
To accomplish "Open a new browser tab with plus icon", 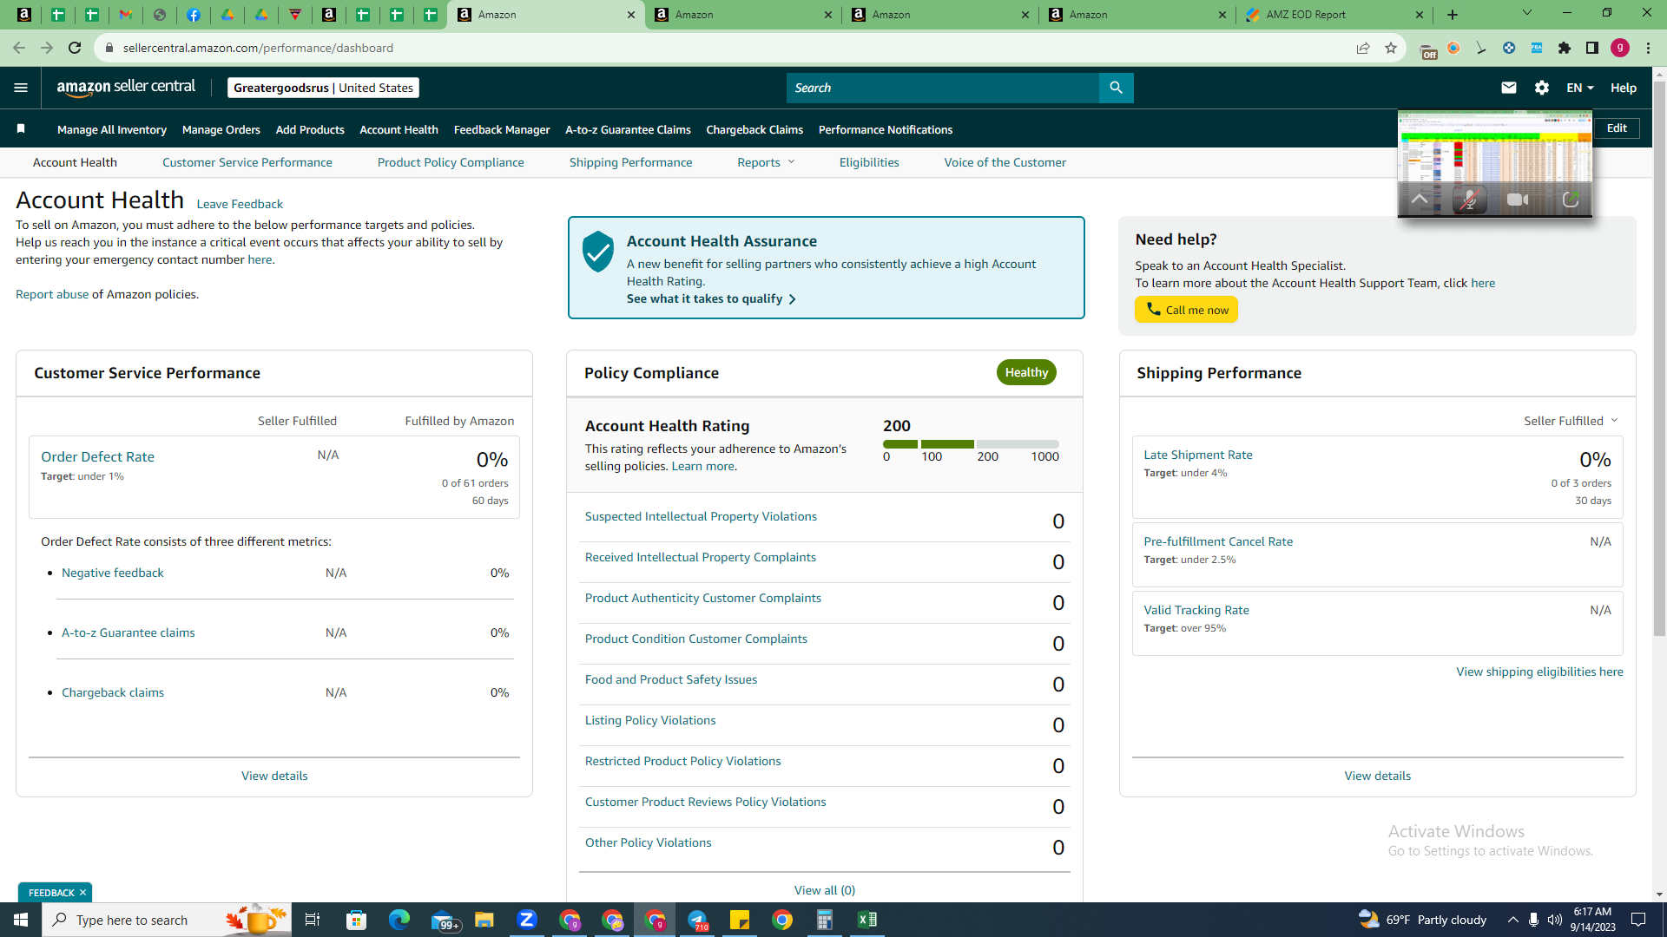I will coord(1453,15).
